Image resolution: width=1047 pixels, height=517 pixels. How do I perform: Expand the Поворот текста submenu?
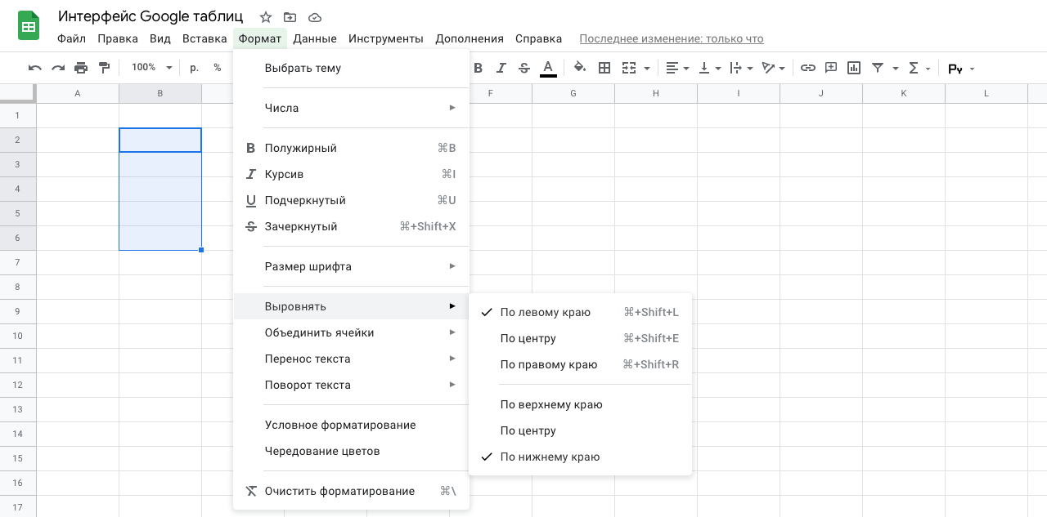[x=351, y=385]
